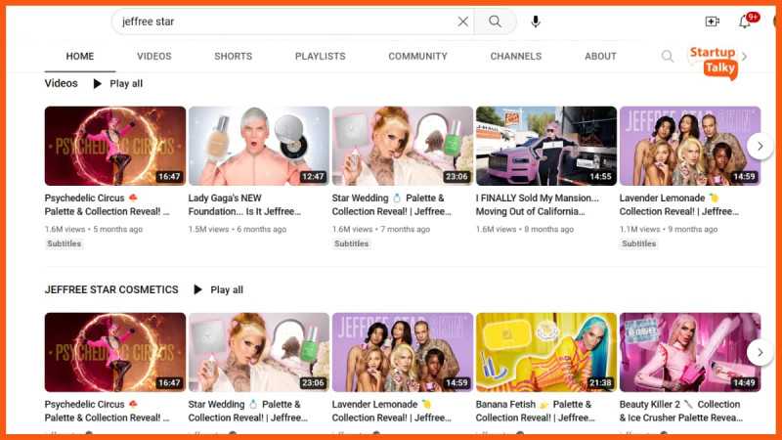Open the Lady Gaga's NEW Foundation thumbnail
The image size is (782, 440).
click(x=259, y=146)
